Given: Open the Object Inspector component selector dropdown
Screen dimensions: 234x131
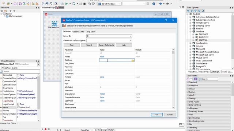Looking at the screenshot, I should 38,64.
